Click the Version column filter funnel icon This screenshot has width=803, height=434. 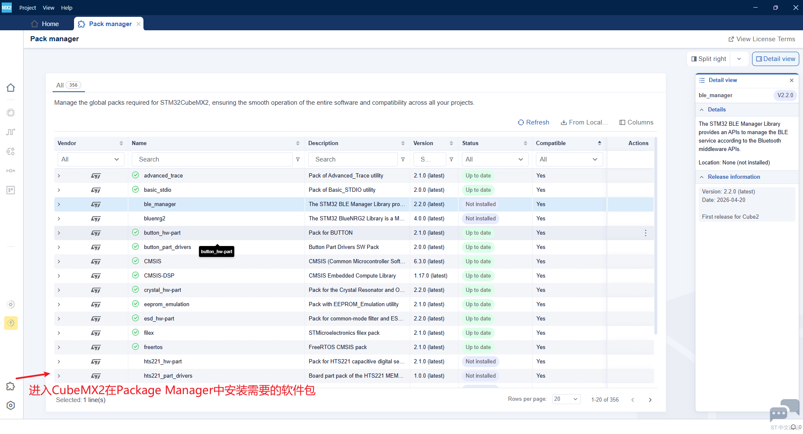click(451, 159)
